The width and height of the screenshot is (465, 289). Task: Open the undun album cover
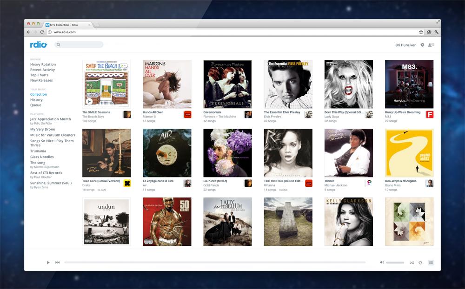click(x=106, y=222)
